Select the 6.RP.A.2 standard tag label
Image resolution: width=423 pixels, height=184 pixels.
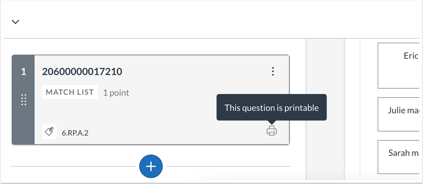tap(75, 133)
